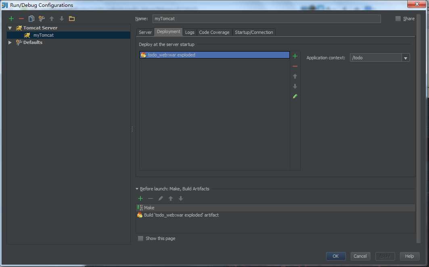Edit before launch task pencil icon

tap(161, 198)
